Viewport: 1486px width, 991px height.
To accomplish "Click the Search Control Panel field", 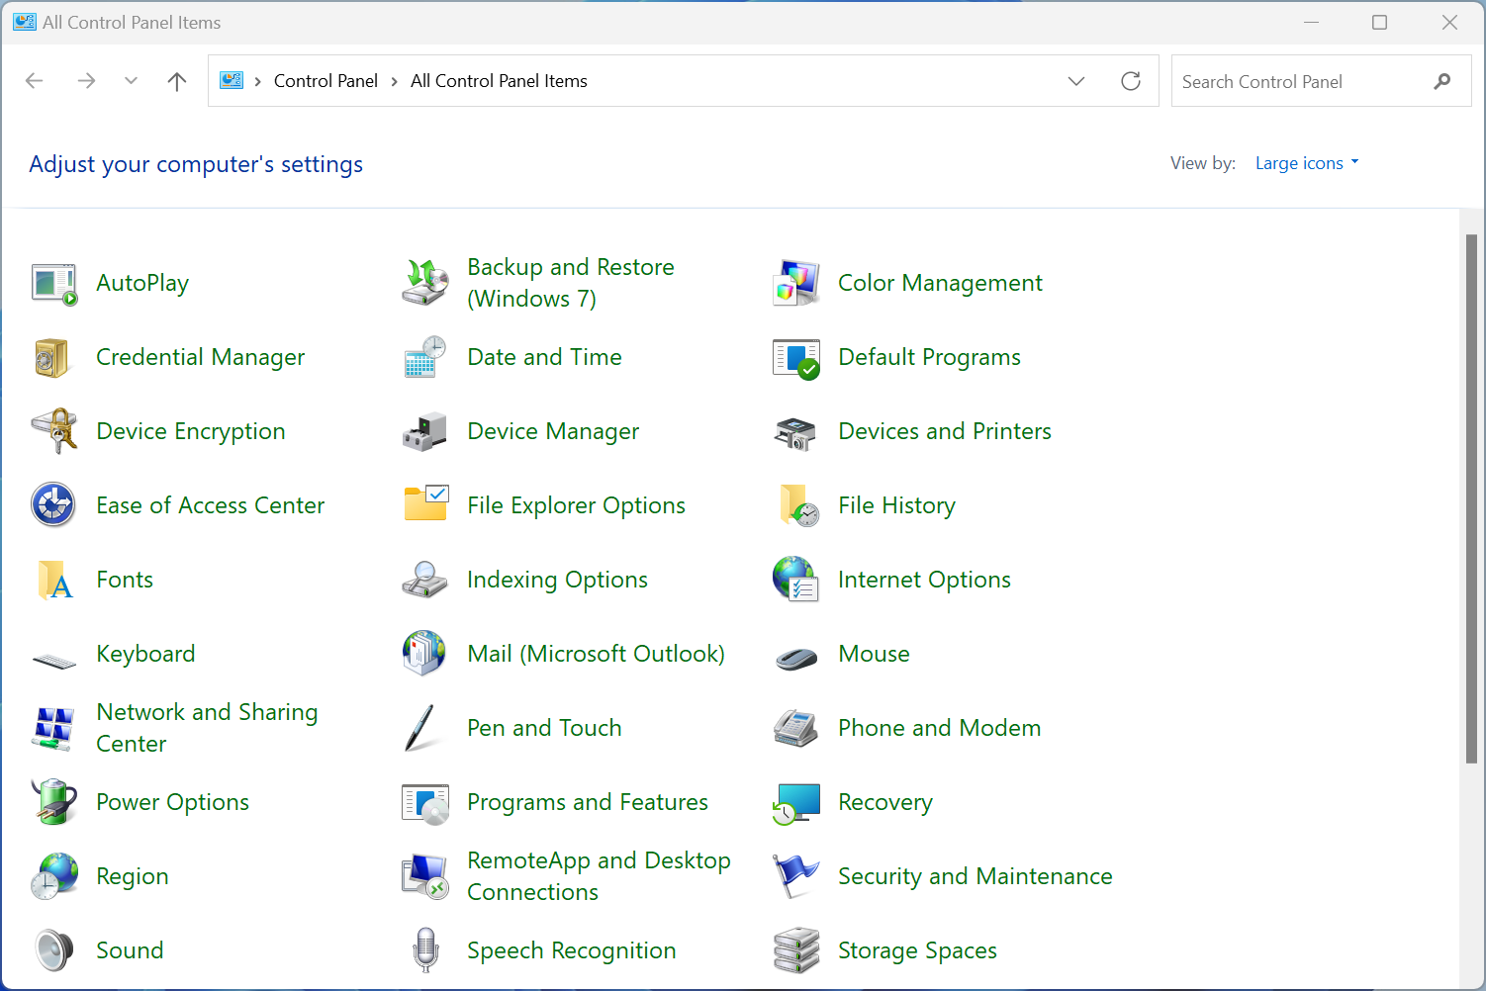I will pyautogui.click(x=1321, y=81).
